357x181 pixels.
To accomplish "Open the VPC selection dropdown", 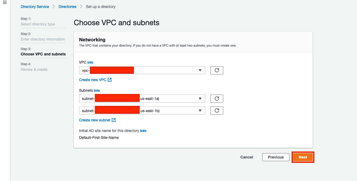I will (x=142, y=70).
